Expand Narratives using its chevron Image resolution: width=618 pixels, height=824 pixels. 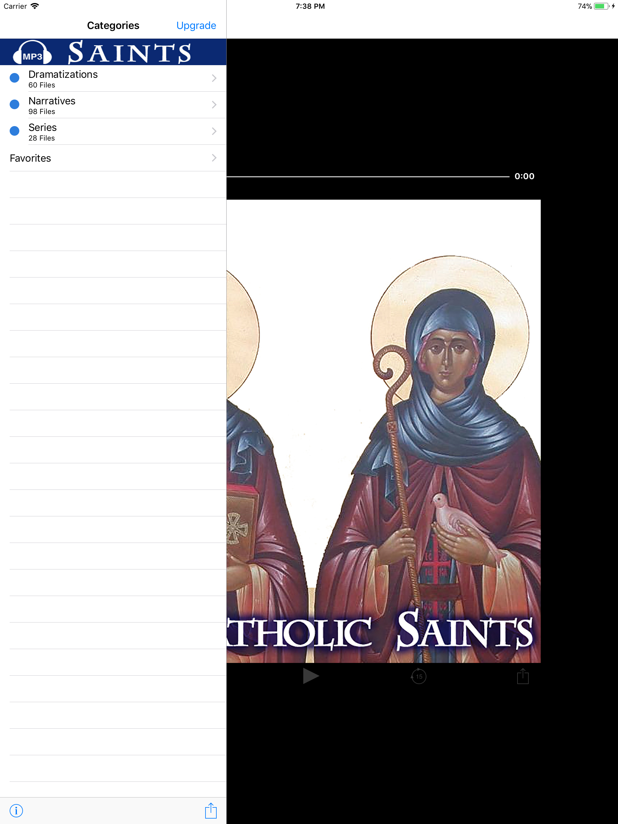point(214,105)
